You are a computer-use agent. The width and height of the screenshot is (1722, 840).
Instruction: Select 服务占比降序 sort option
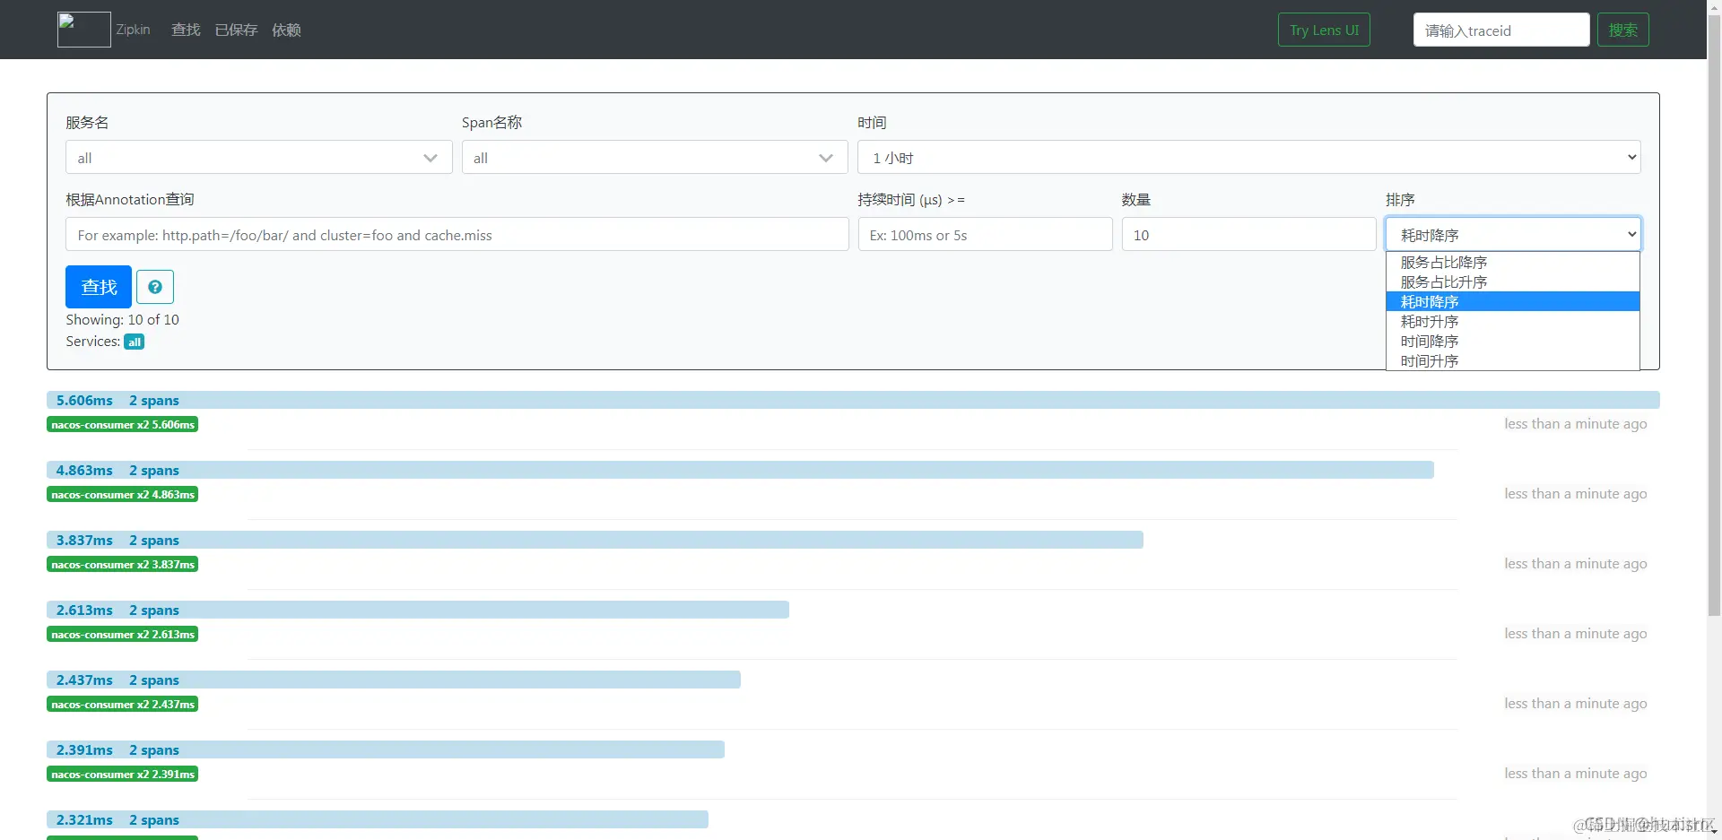tap(1513, 262)
